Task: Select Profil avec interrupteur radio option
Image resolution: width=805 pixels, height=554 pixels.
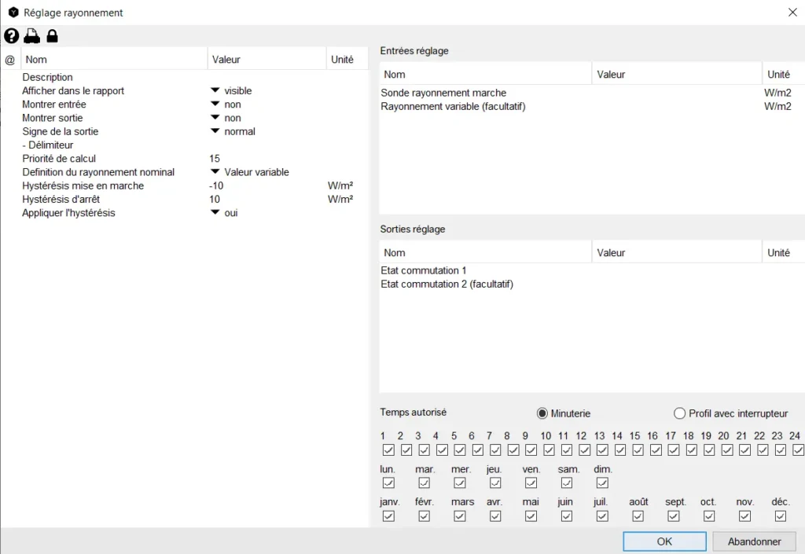Action: pyautogui.click(x=679, y=413)
